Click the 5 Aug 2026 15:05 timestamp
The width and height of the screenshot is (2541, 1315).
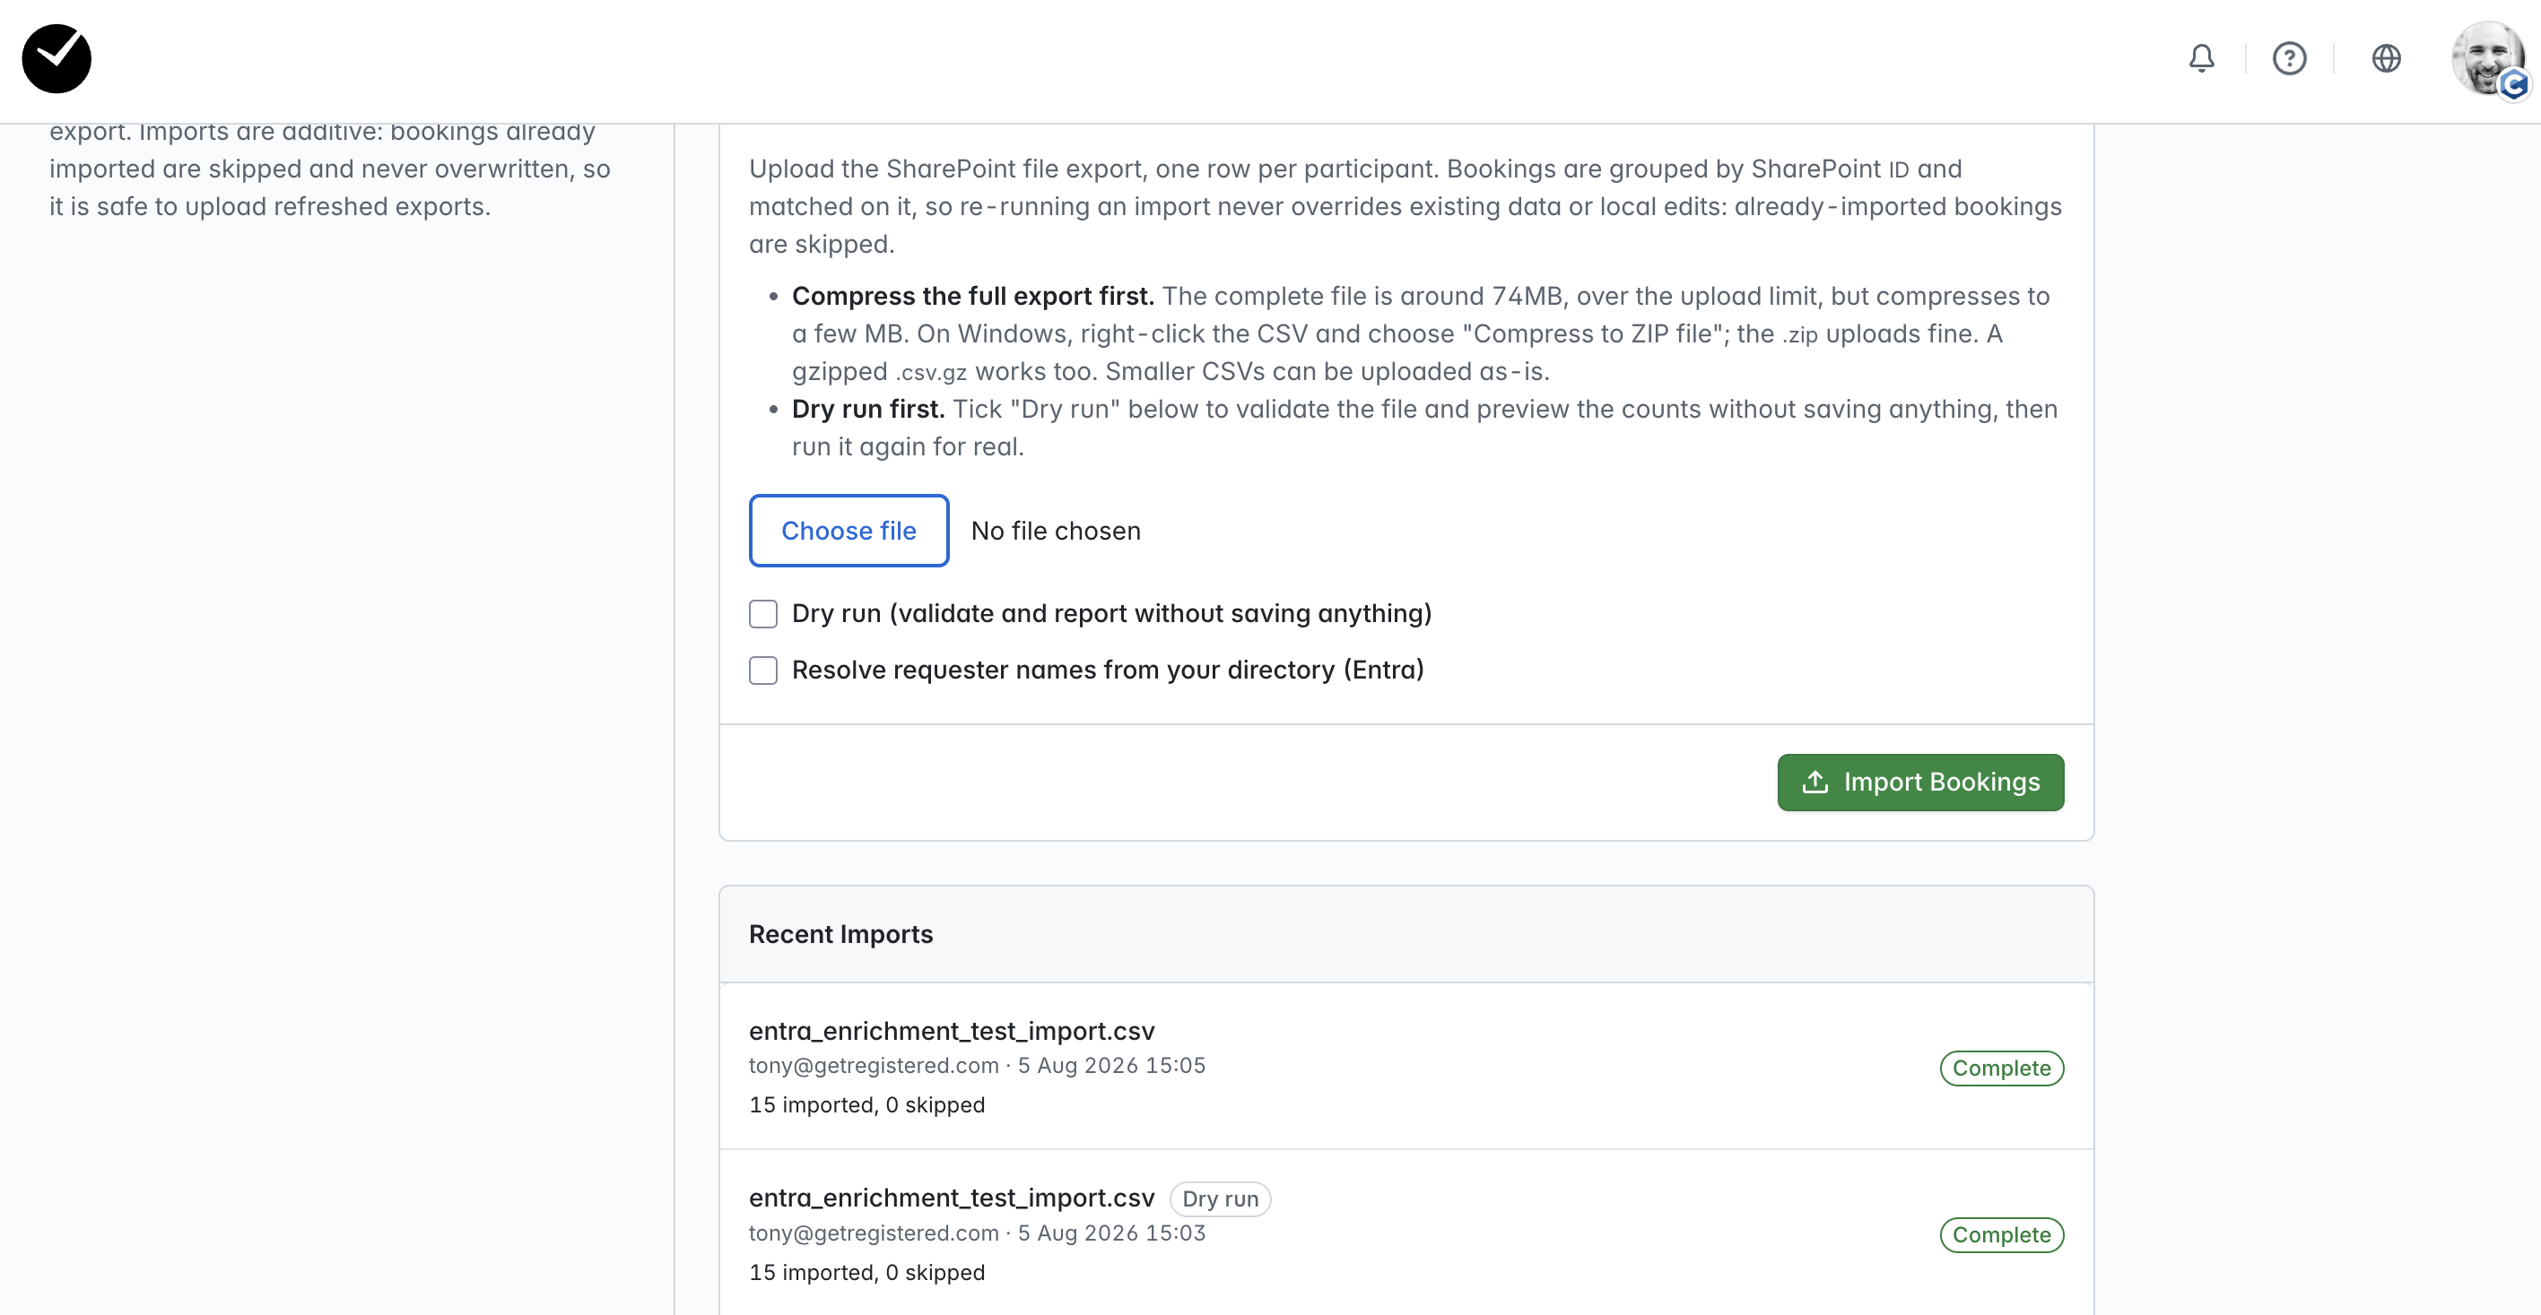coord(1110,1066)
